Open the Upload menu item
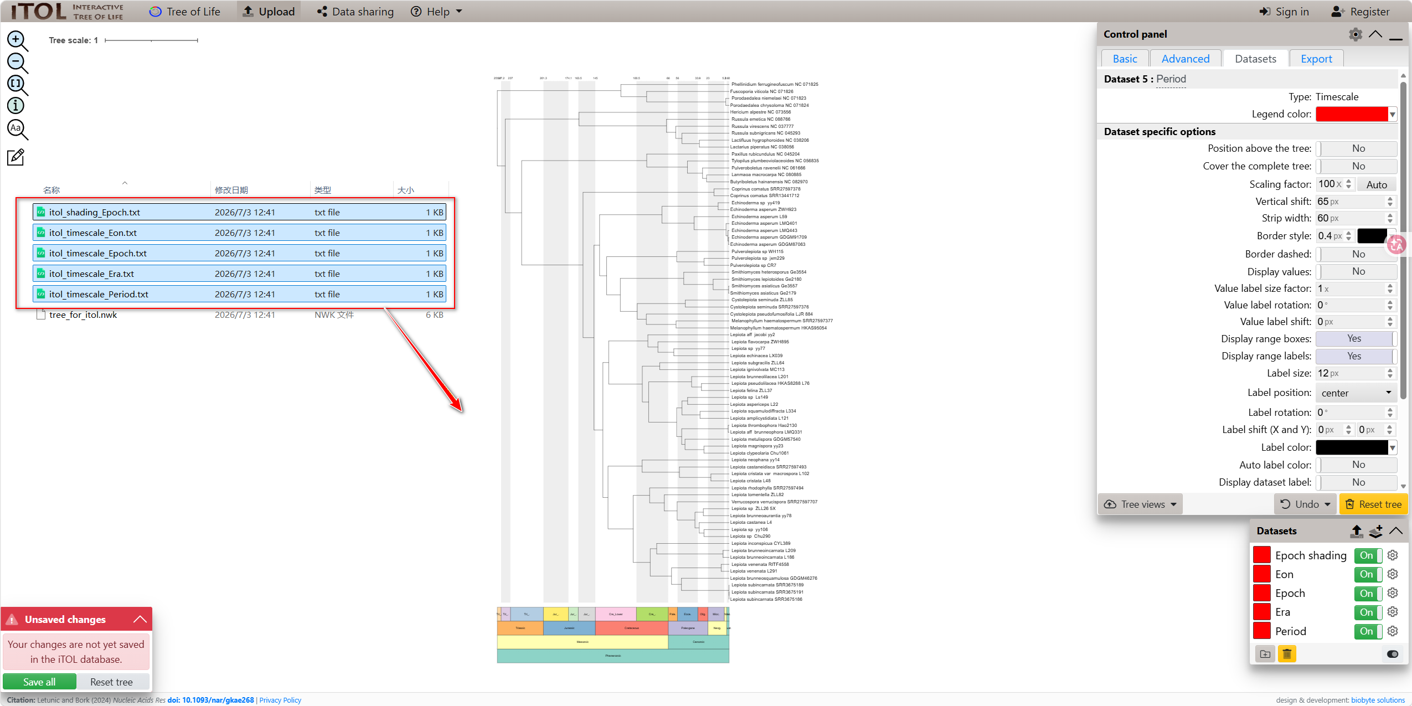The width and height of the screenshot is (1412, 706). coord(269,12)
